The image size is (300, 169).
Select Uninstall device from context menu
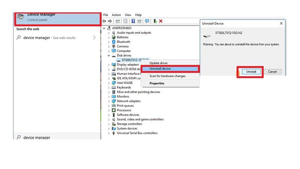pyautogui.click(x=160, y=69)
